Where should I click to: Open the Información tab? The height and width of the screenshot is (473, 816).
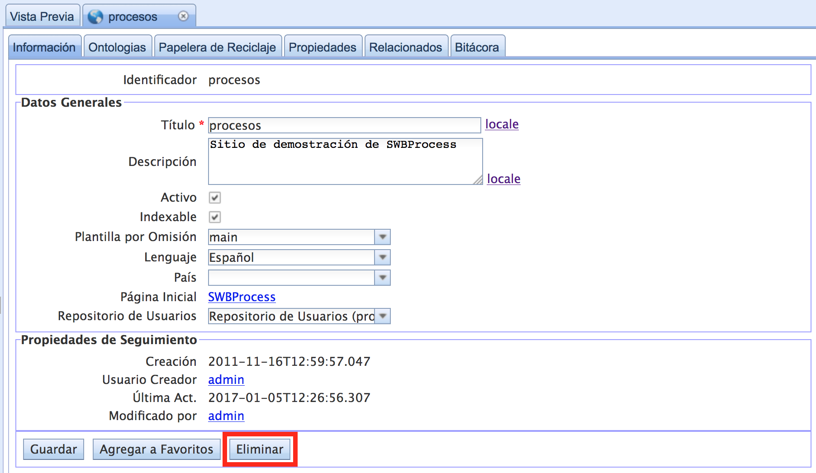point(44,47)
